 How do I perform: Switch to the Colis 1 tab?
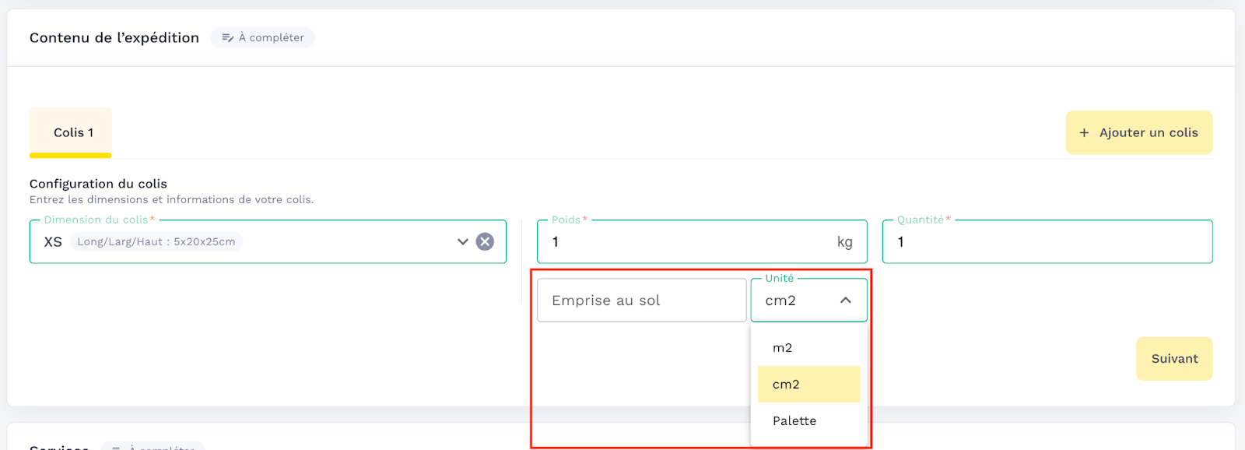(x=73, y=132)
